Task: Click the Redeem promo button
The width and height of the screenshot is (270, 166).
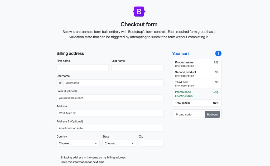Action: click(212, 114)
